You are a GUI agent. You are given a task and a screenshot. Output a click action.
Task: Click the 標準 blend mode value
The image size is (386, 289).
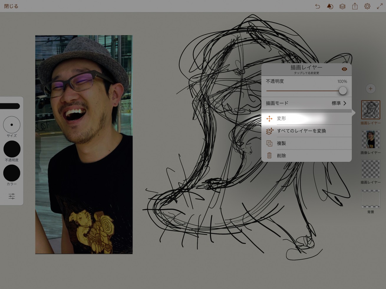336,103
